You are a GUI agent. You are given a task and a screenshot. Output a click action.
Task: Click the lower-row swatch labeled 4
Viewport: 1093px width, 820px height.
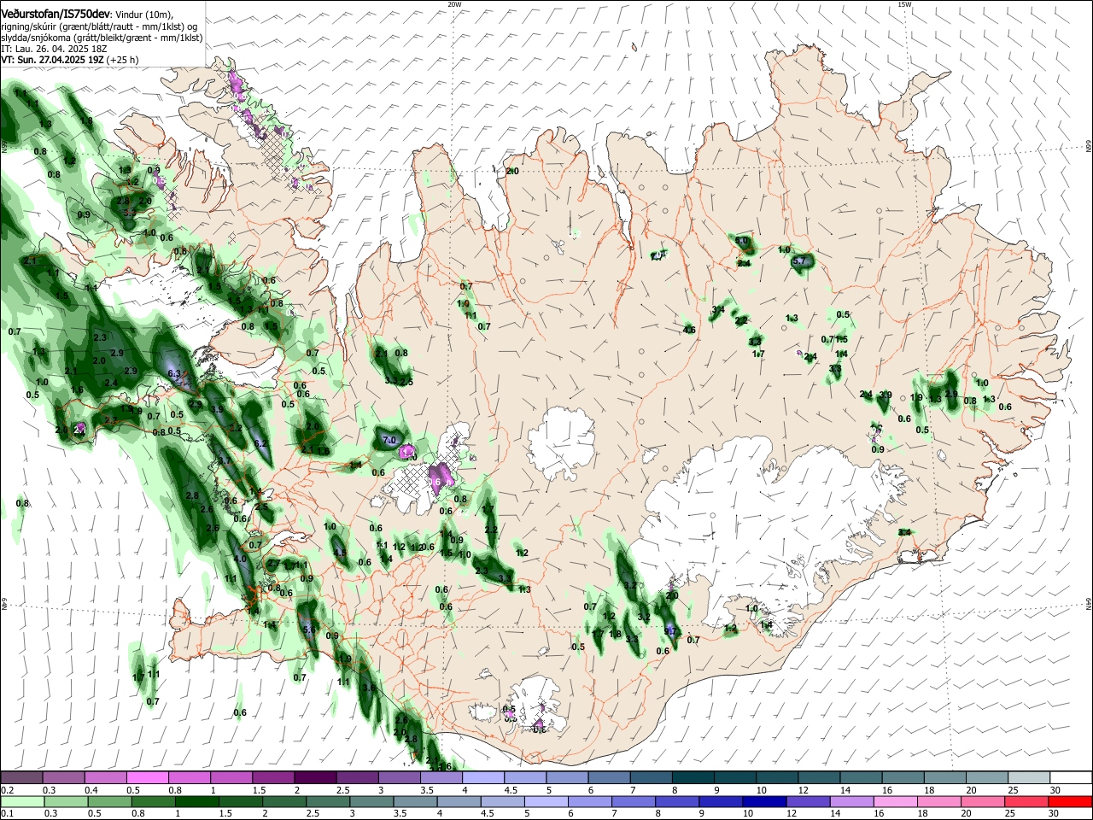[459, 801]
